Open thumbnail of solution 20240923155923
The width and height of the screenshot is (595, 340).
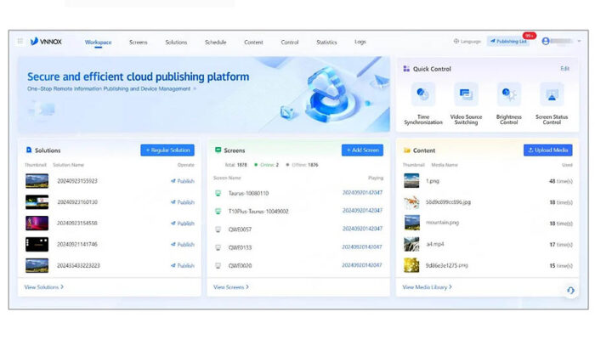pyautogui.click(x=37, y=181)
